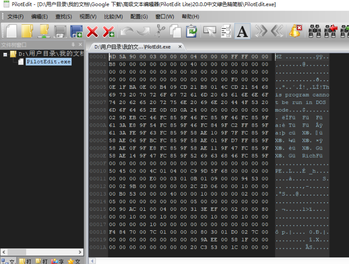
Task: Toggle the large A font toolbar button
Action: click(x=242, y=31)
